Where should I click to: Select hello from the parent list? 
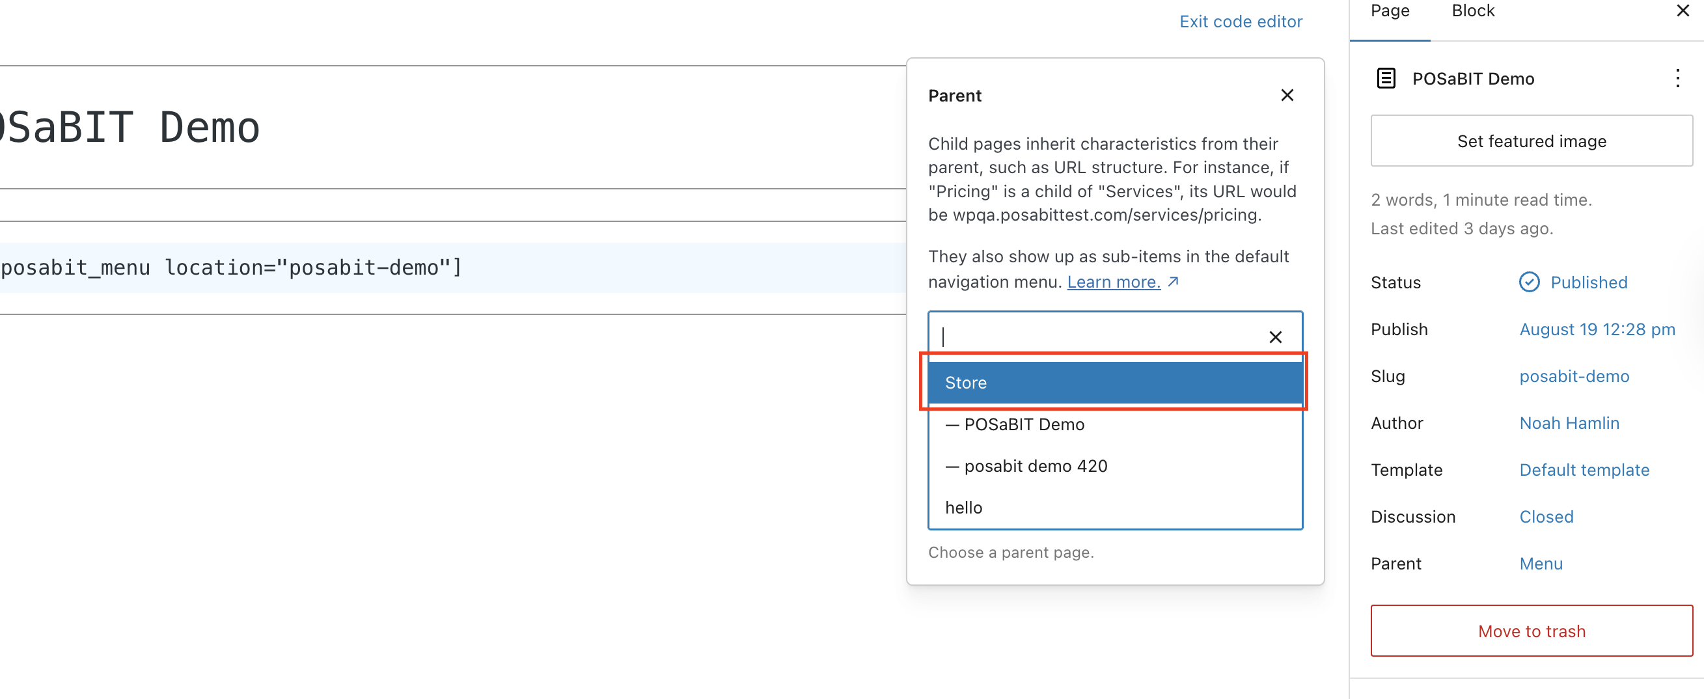tap(1114, 507)
